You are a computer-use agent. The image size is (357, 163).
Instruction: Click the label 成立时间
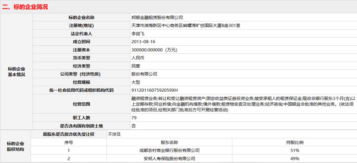(81, 42)
